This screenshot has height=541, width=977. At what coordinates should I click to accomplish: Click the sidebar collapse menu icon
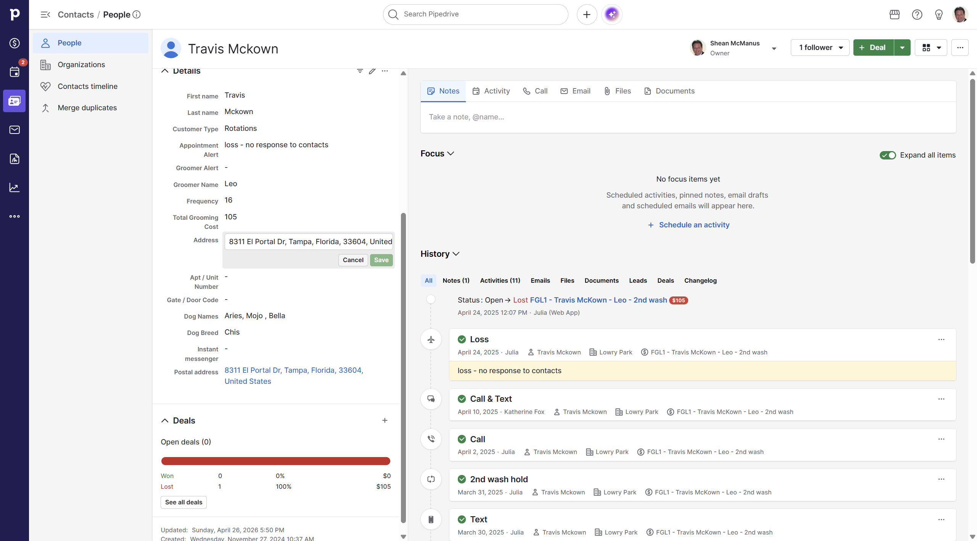tap(45, 14)
